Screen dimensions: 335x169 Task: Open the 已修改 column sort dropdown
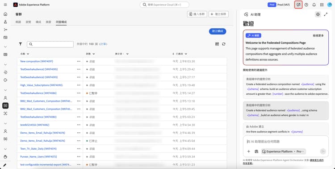[x=186, y=54]
